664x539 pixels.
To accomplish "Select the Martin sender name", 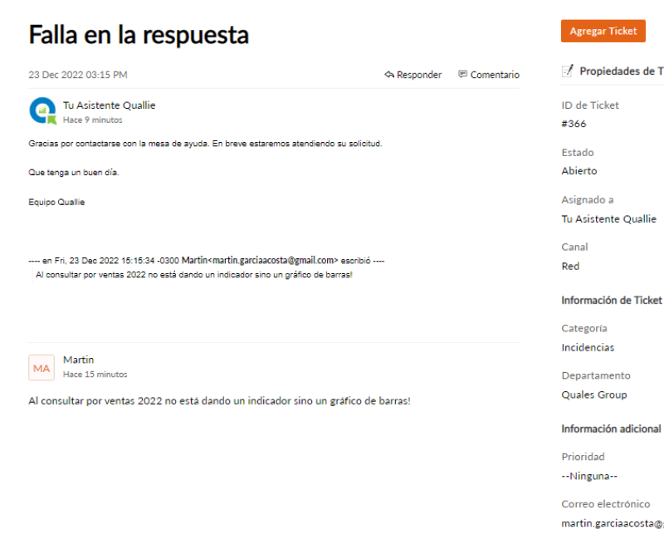I will [78, 360].
